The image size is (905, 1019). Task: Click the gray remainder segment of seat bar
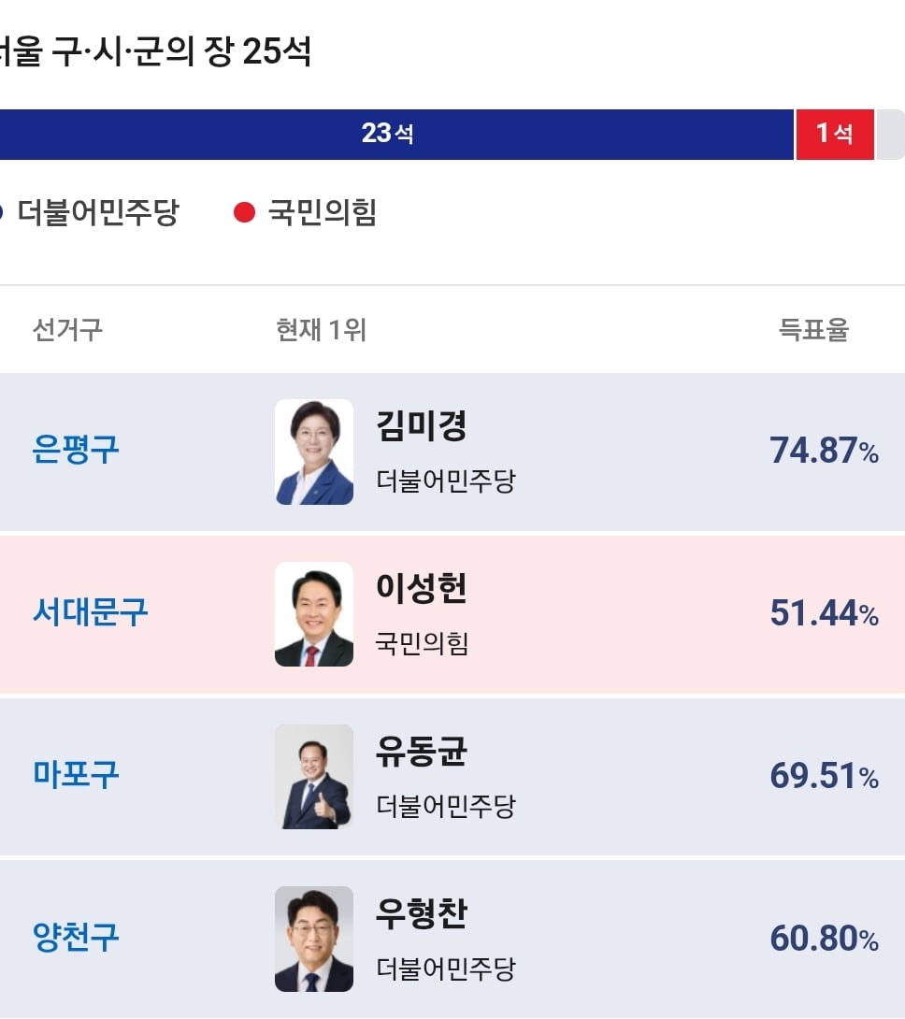(891, 135)
